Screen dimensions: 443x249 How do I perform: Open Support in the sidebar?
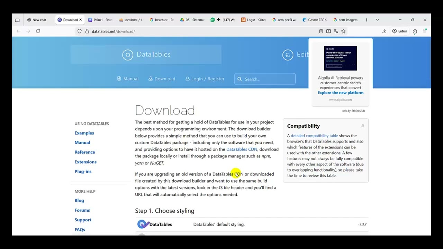(83, 220)
